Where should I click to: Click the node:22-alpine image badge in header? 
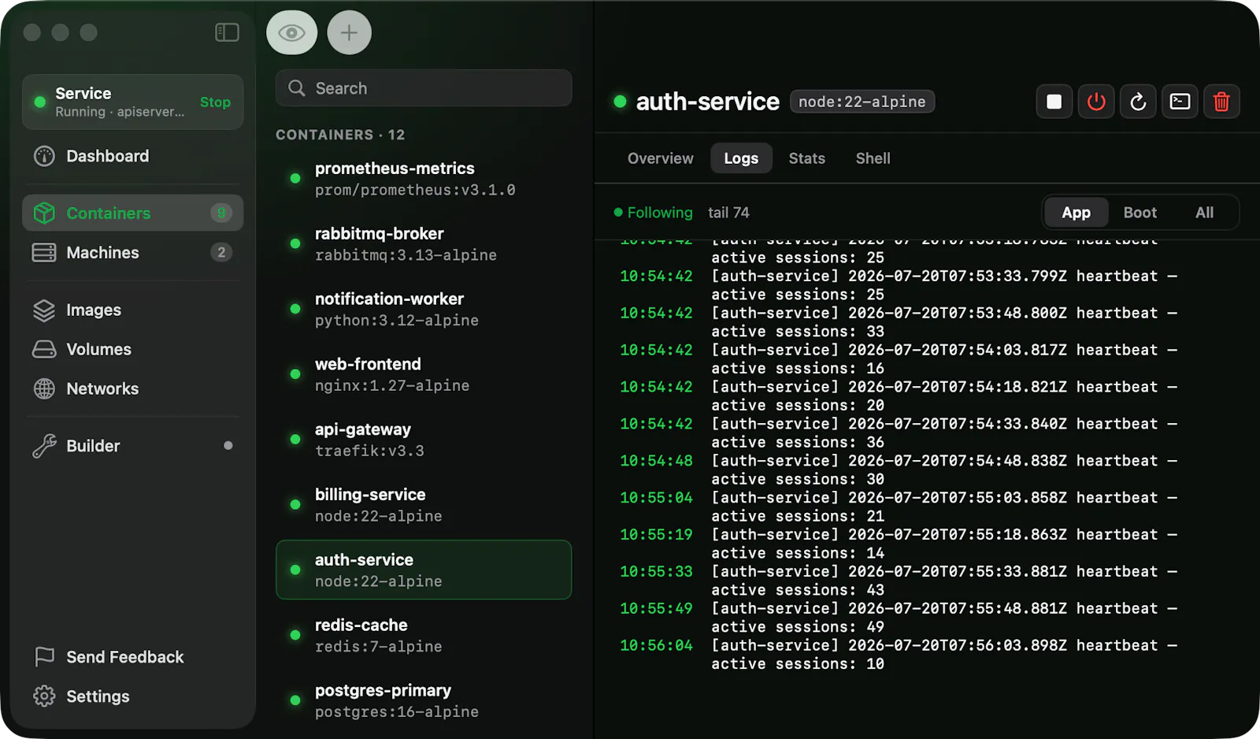(862, 102)
